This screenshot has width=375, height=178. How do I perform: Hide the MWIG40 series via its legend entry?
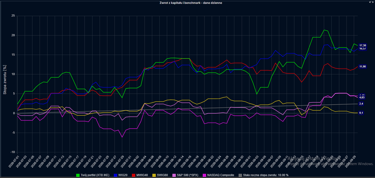[139, 175]
